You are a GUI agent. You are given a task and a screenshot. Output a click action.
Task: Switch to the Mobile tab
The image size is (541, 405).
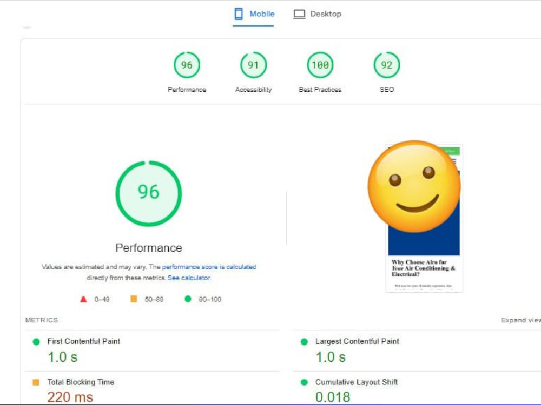pyautogui.click(x=254, y=14)
